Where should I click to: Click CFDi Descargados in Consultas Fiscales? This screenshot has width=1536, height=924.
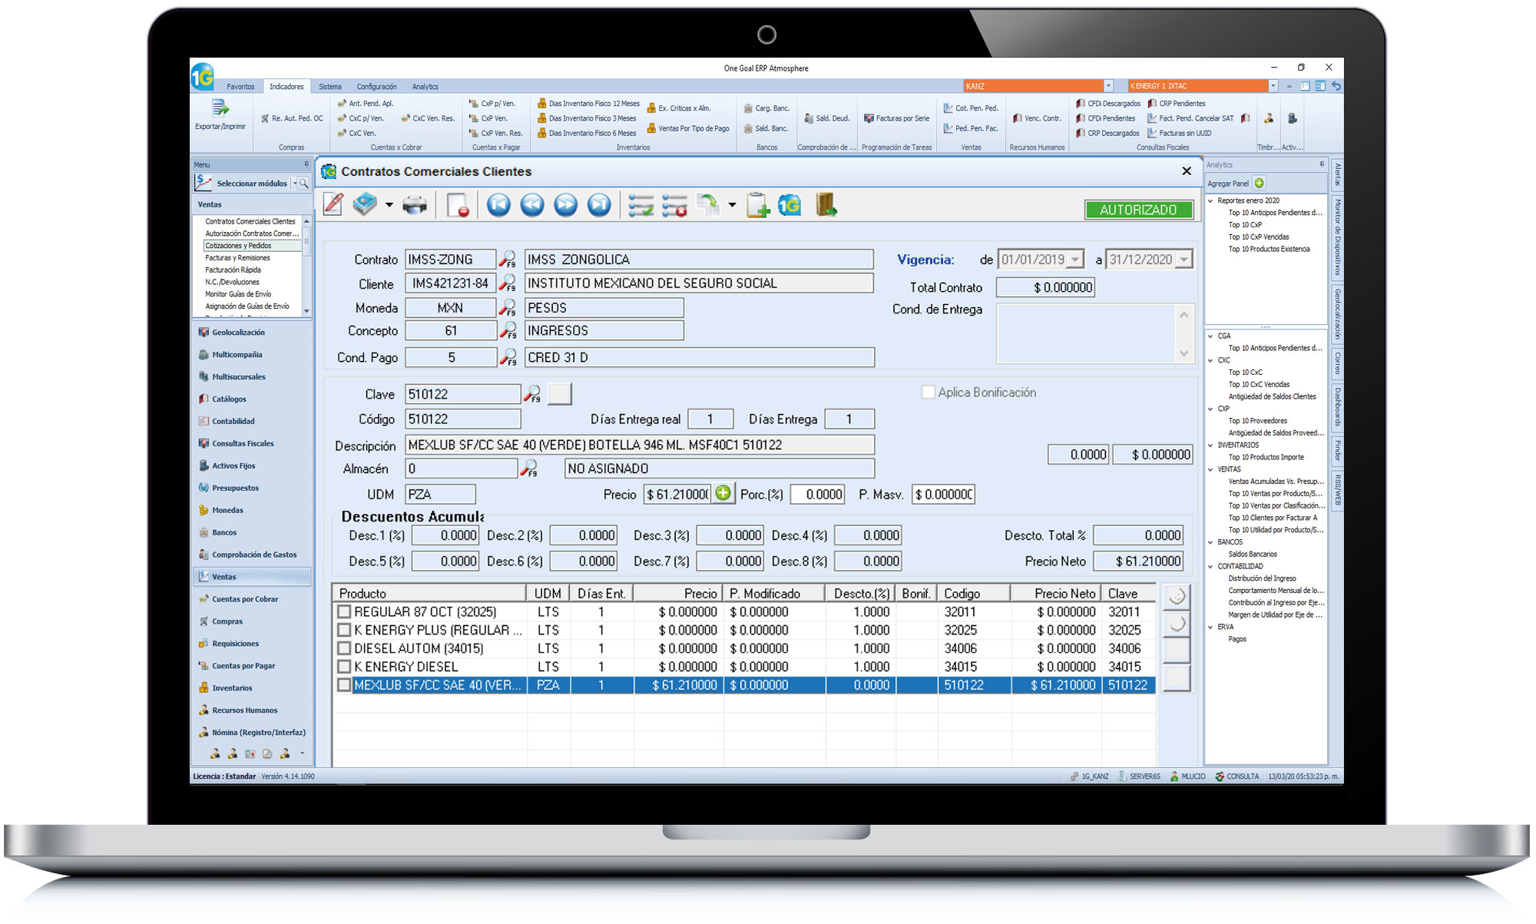pyautogui.click(x=1108, y=104)
